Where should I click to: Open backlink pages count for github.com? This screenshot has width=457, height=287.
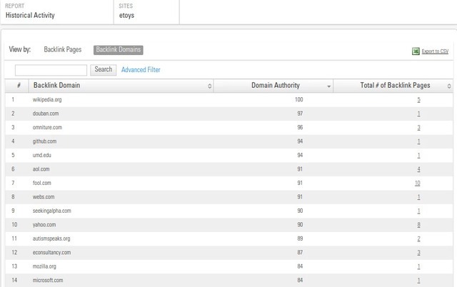(418, 141)
